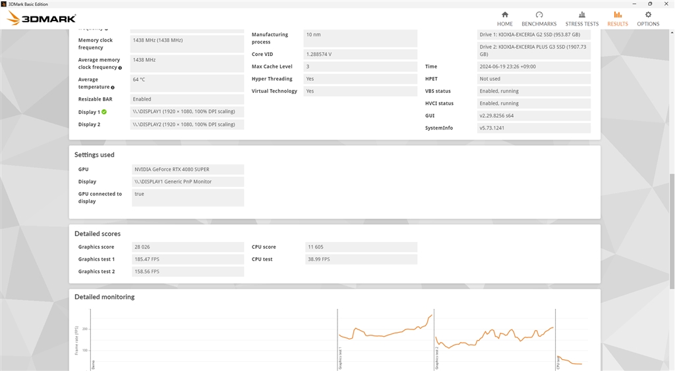Click the Benchmarks gauge icon
Image resolution: width=675 pixels, height=371 pixels.
(x=539, y=14)
